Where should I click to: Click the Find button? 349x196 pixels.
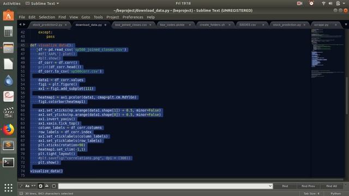click(x=285, y=186)
